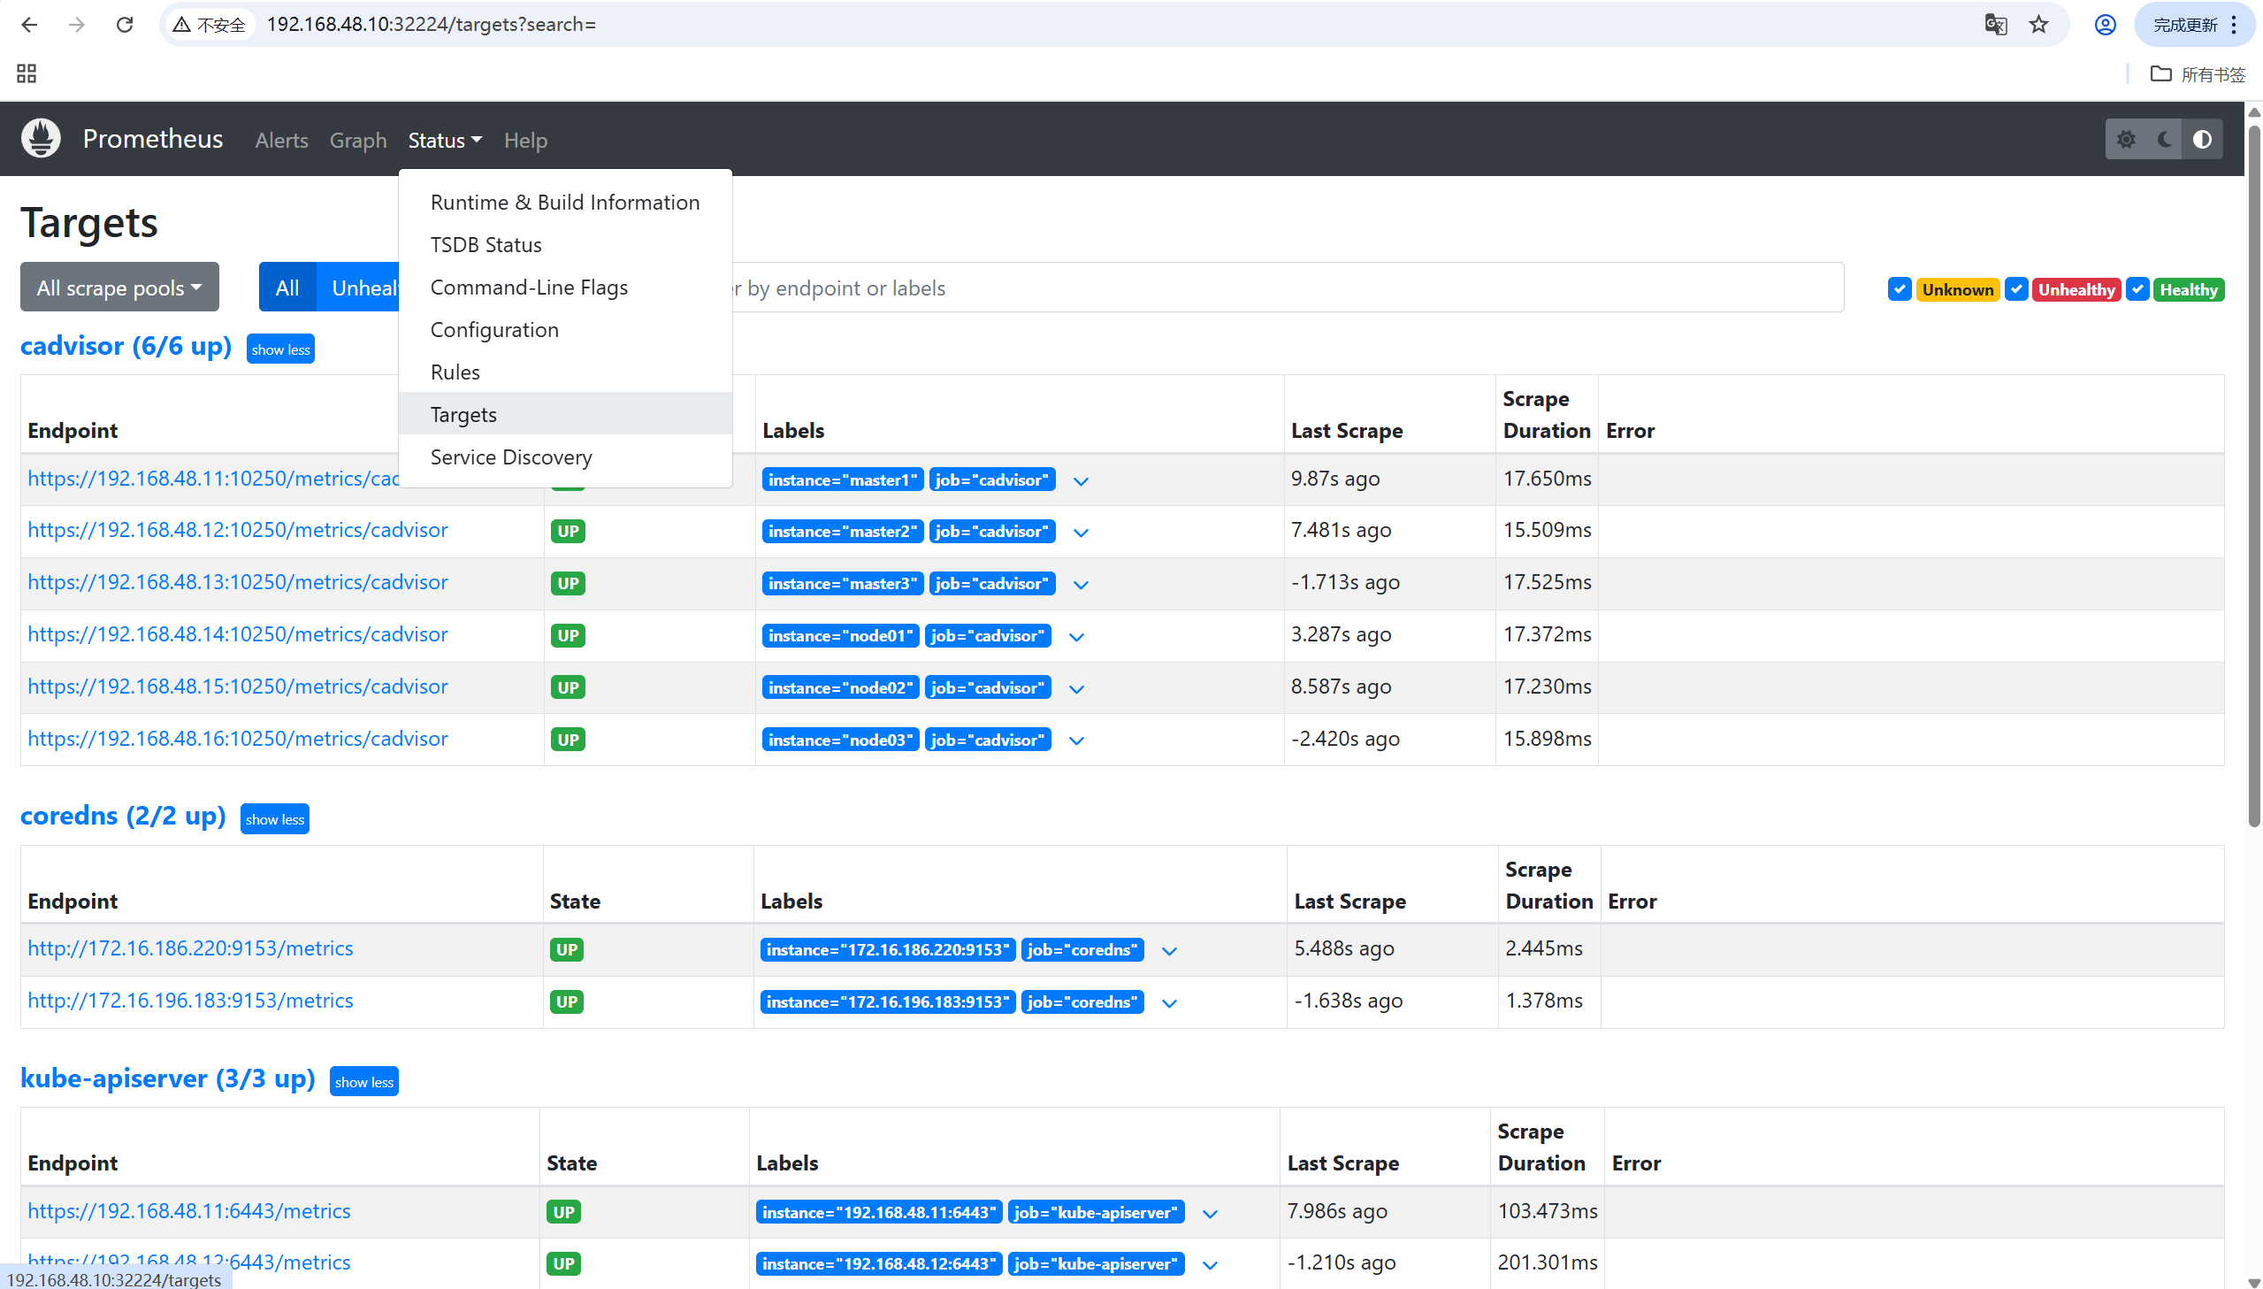2263x1289 pixels.
Task: Go back with browser back arrow
Action: tap(29, 25)
